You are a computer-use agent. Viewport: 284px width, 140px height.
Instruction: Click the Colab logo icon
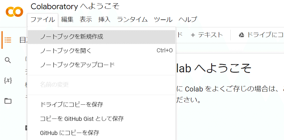point(14,12)
